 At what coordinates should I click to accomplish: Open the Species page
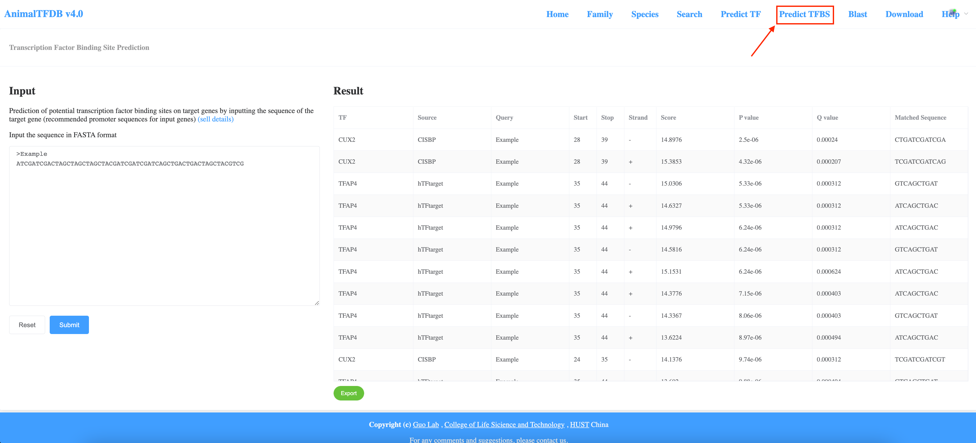tap(644, 15)
